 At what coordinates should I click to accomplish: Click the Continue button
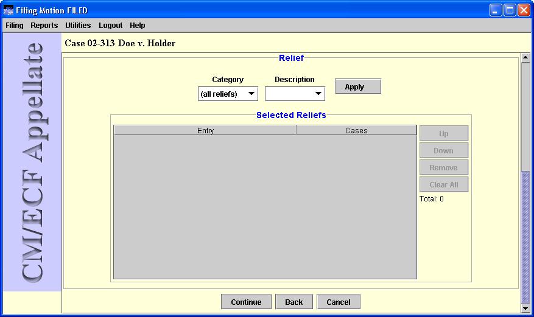click(246, 302)
